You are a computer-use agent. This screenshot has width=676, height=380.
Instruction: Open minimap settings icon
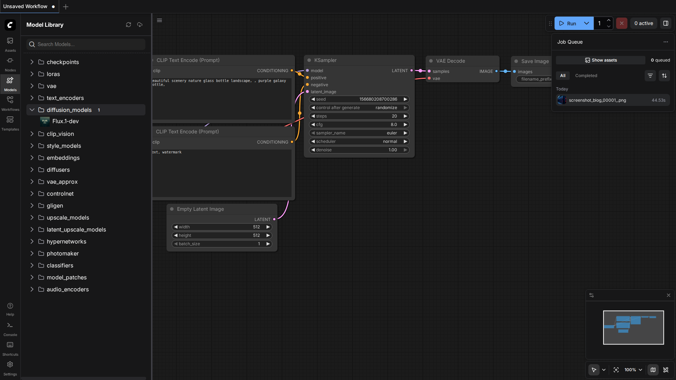coord(591,295)
